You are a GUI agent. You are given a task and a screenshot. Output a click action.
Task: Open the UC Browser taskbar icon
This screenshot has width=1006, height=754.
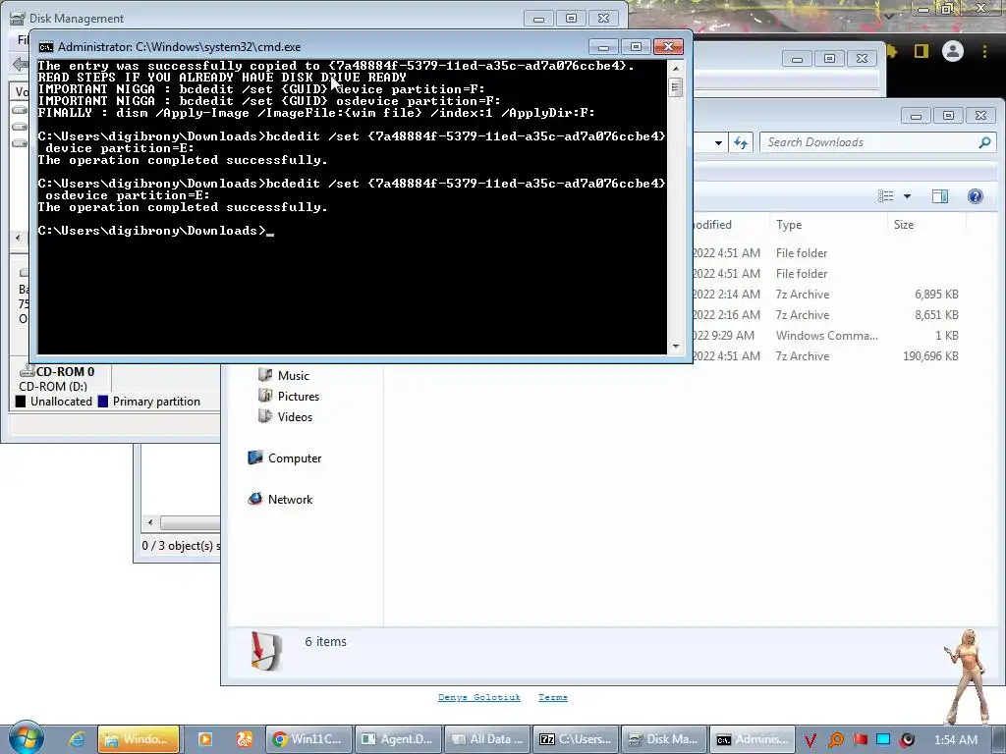(x=245, y=739)
